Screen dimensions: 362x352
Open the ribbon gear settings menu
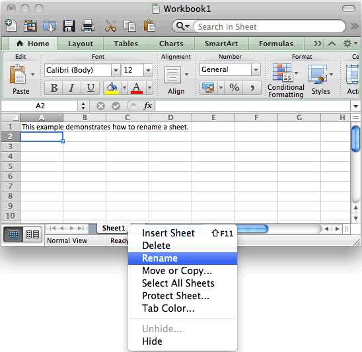coord(349,44)
